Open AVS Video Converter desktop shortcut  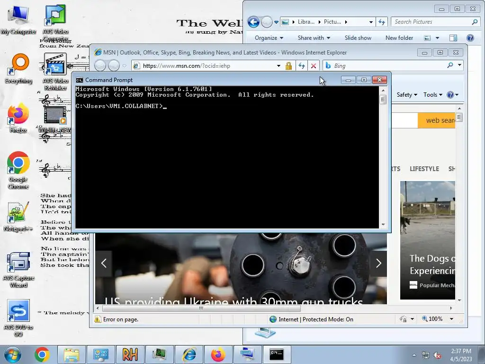coord(55,23)
